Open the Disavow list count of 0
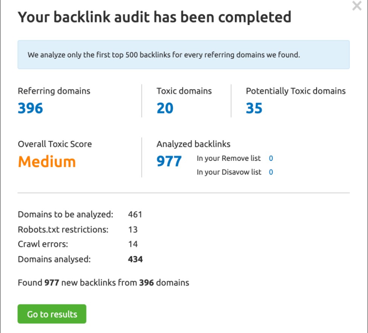368x333 pixels. pyautogui.click(x=271, y=172)
